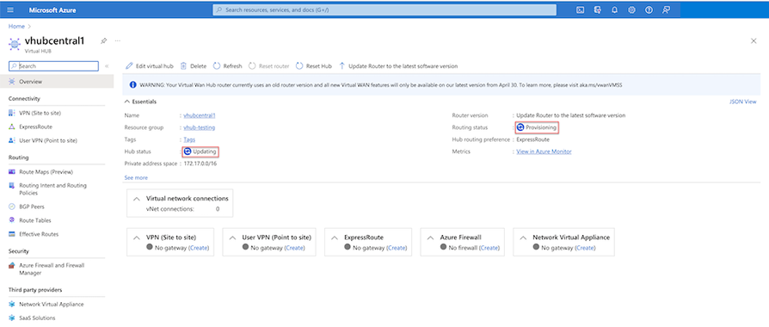Open Cloud Shell from the top bar

pos(580,9)
